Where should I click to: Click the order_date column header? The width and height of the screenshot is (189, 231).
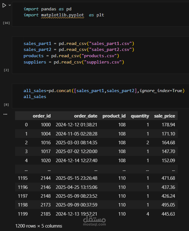pos(86,116)
